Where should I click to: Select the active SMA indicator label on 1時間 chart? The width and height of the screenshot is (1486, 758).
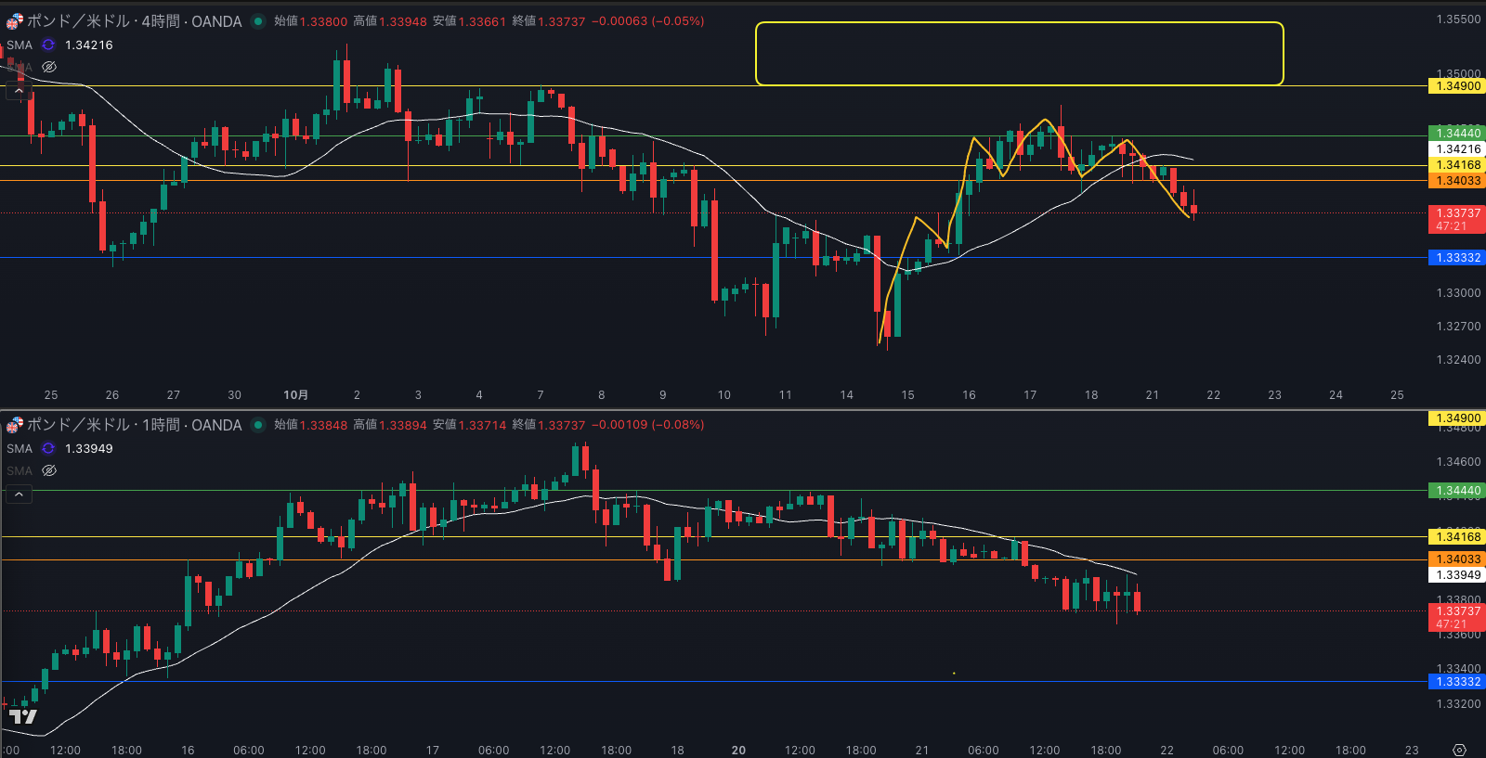pyautogui.click(x=20, y=448)
